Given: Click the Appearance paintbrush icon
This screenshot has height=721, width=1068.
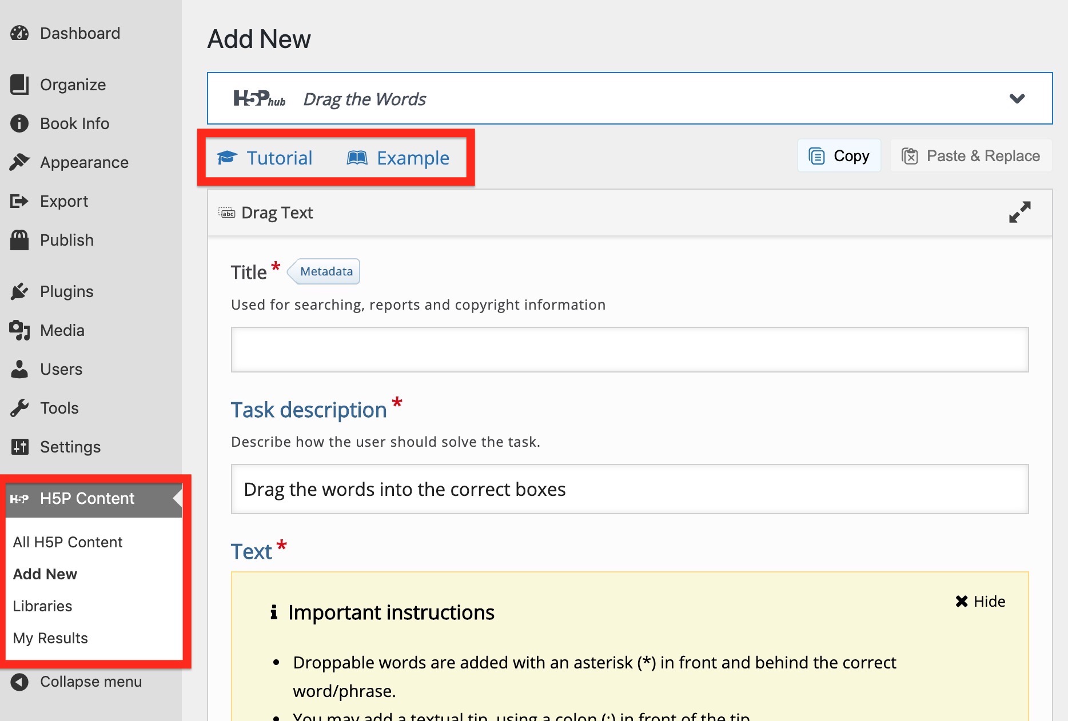Looking at the screenshot, I should click(19, 162).
